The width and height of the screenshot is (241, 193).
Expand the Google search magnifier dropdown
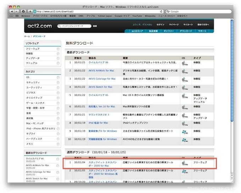point(168,11)
